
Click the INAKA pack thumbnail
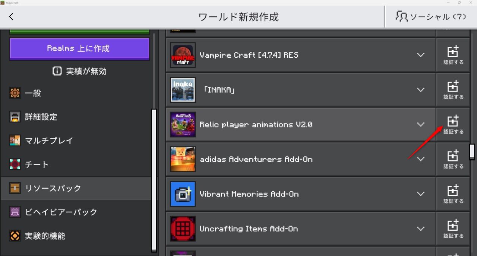click(x=183, y=90)
